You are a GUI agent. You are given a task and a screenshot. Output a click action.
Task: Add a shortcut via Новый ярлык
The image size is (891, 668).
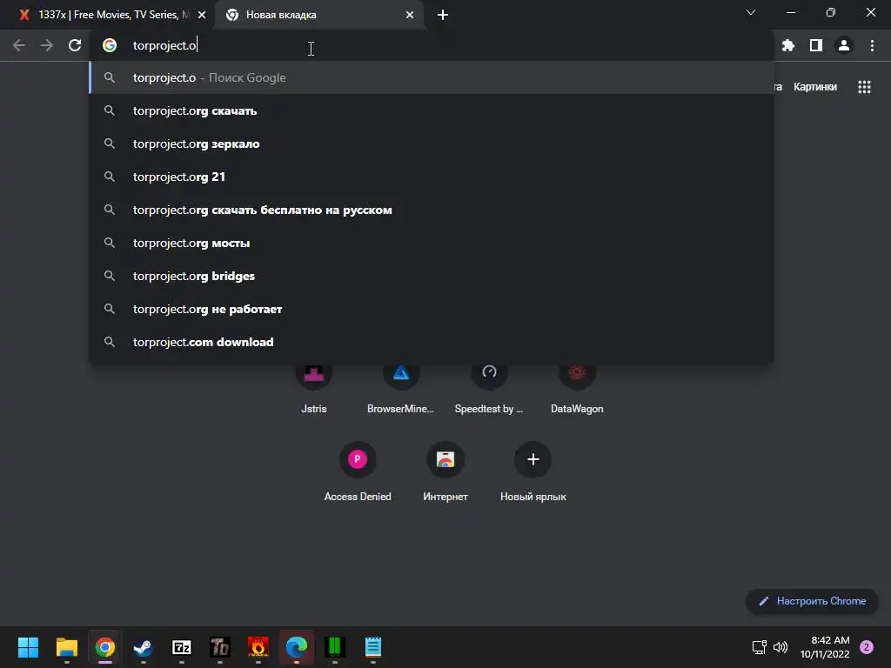coord(533,471)
